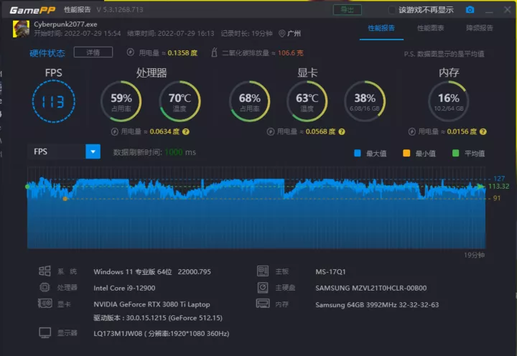Click the 70℃ processor temperature gauge
The width and height of the screenshot is (517, 356).
tap(180, 101)
